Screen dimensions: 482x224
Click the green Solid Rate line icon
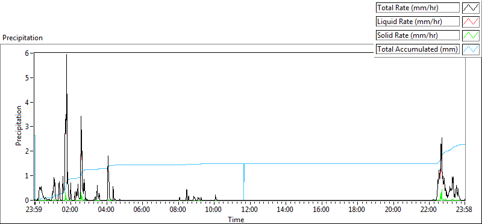tap(471, 35)
